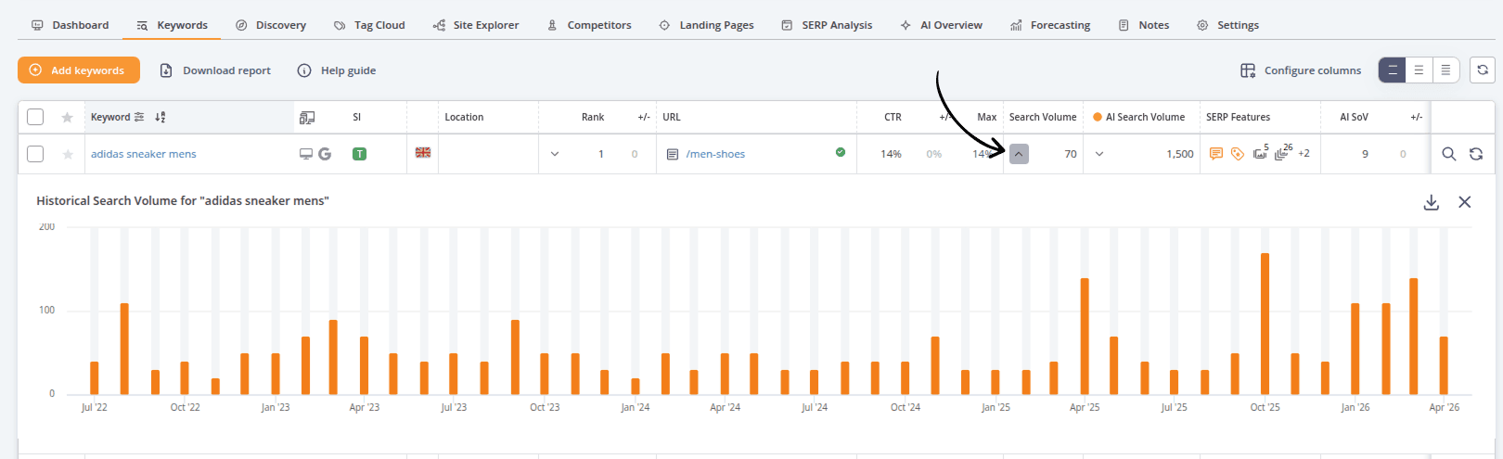Image resolution: width=1503 pixels, height=459 pixels.
Task: Click the images SERP feature icon with 5
Action: click(x=1260, y=152)
